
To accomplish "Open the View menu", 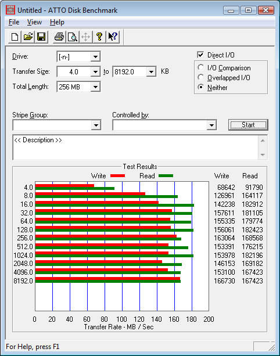I will click(x=34, y=22).
